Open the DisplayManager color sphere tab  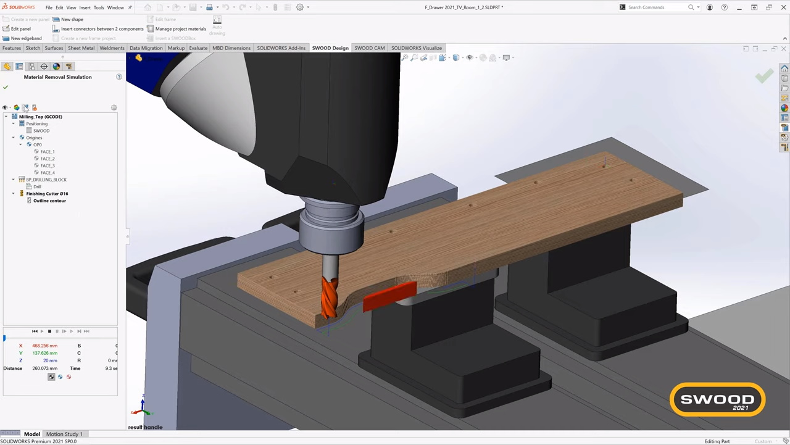[x=56, y=67]
